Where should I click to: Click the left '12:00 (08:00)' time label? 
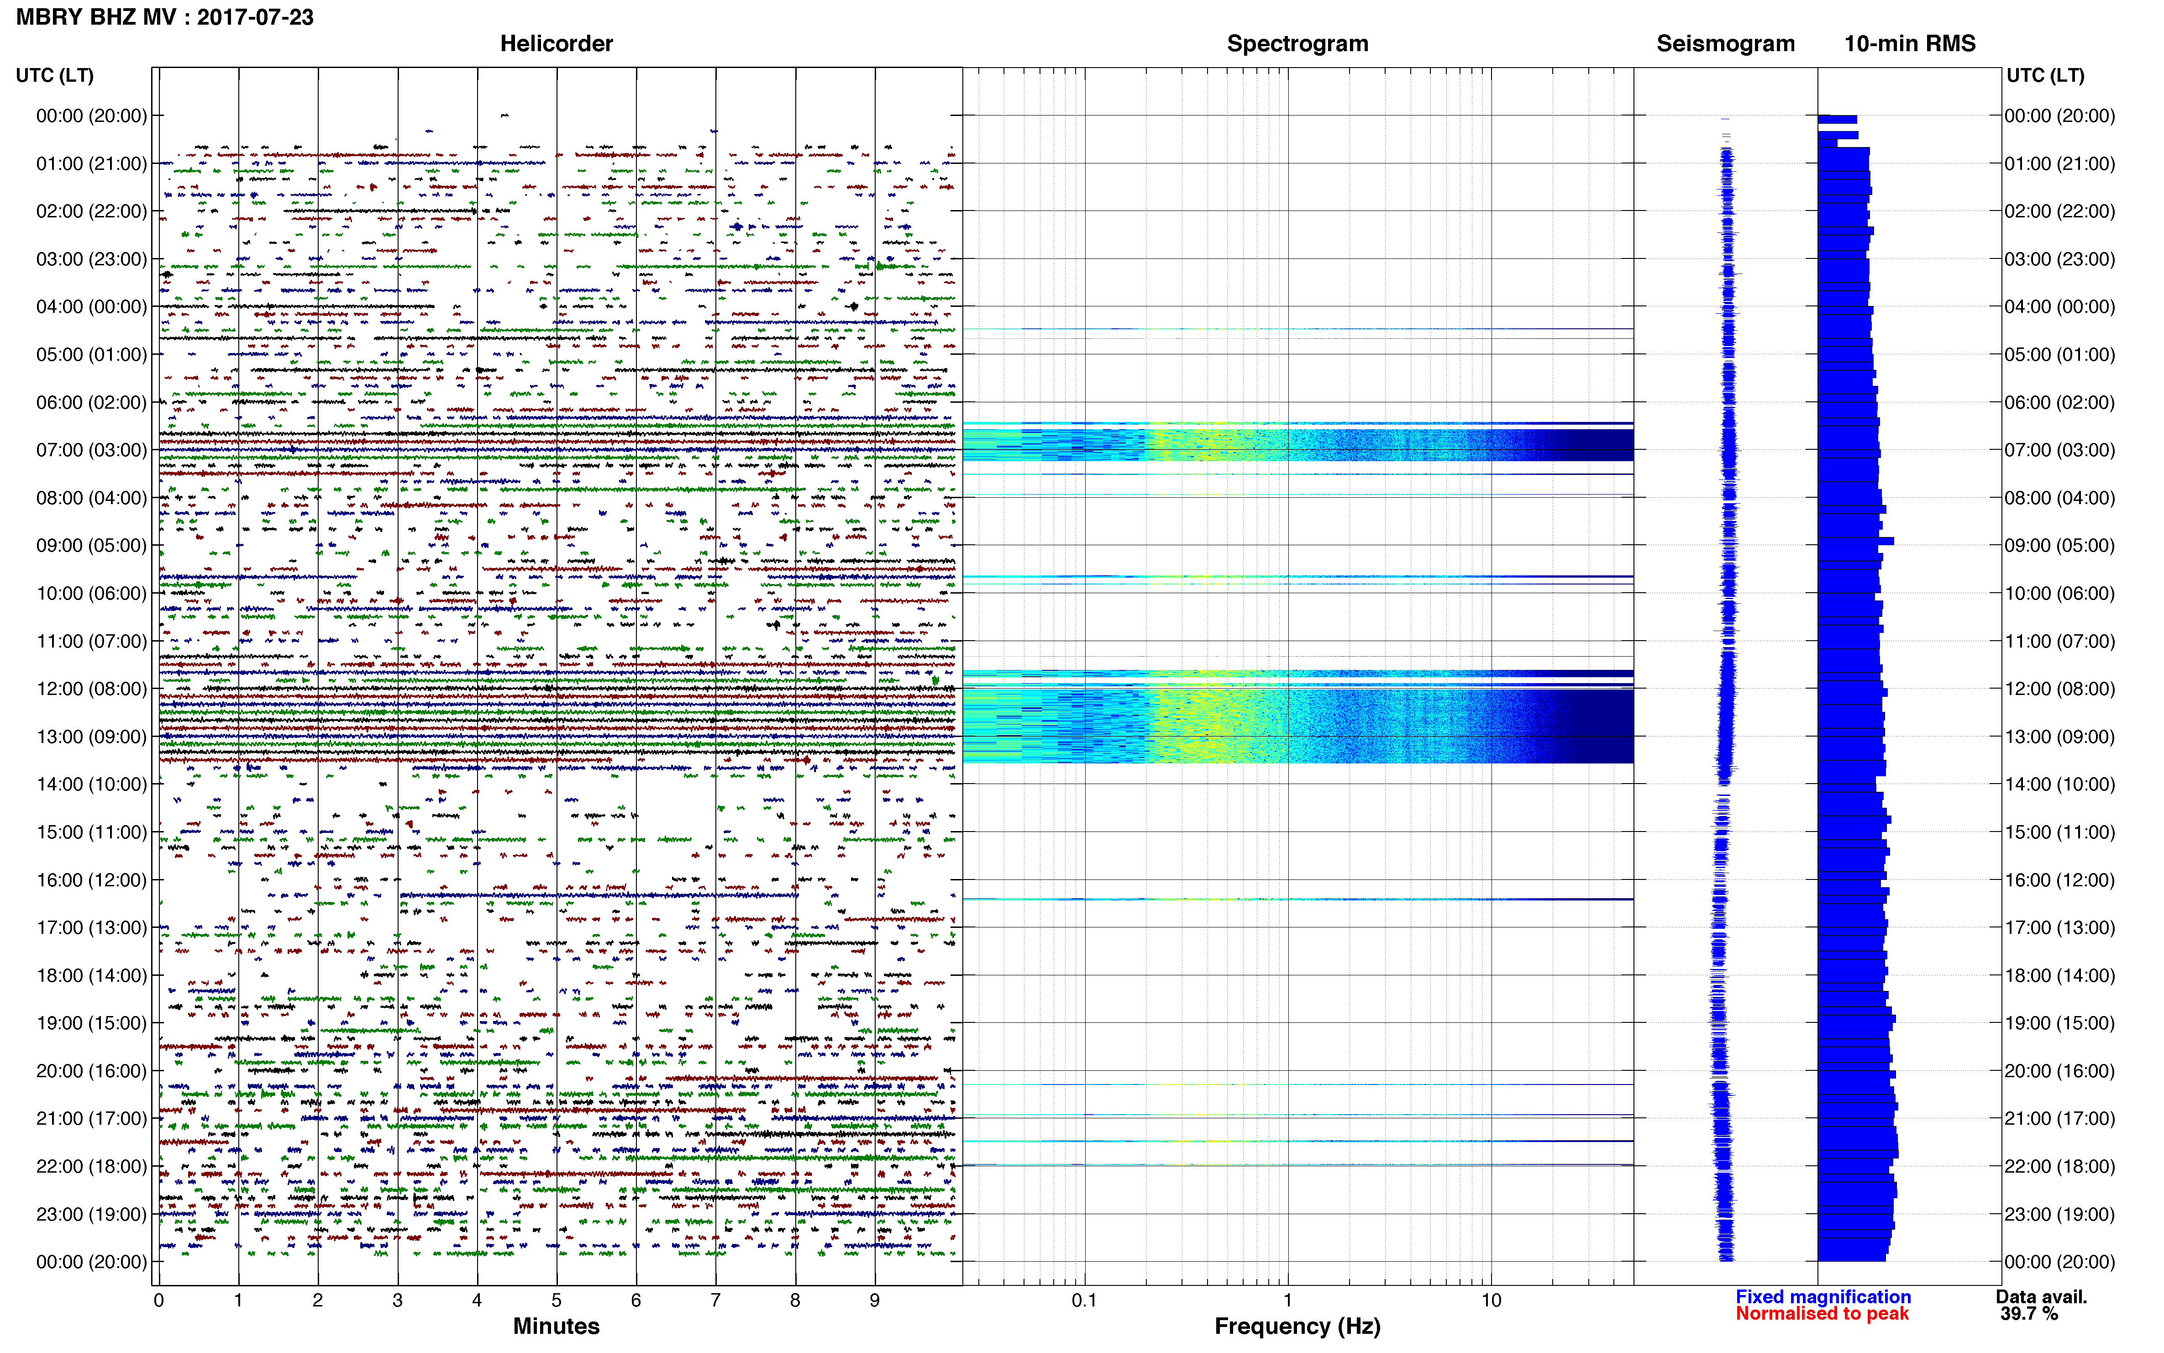(91, 689)
